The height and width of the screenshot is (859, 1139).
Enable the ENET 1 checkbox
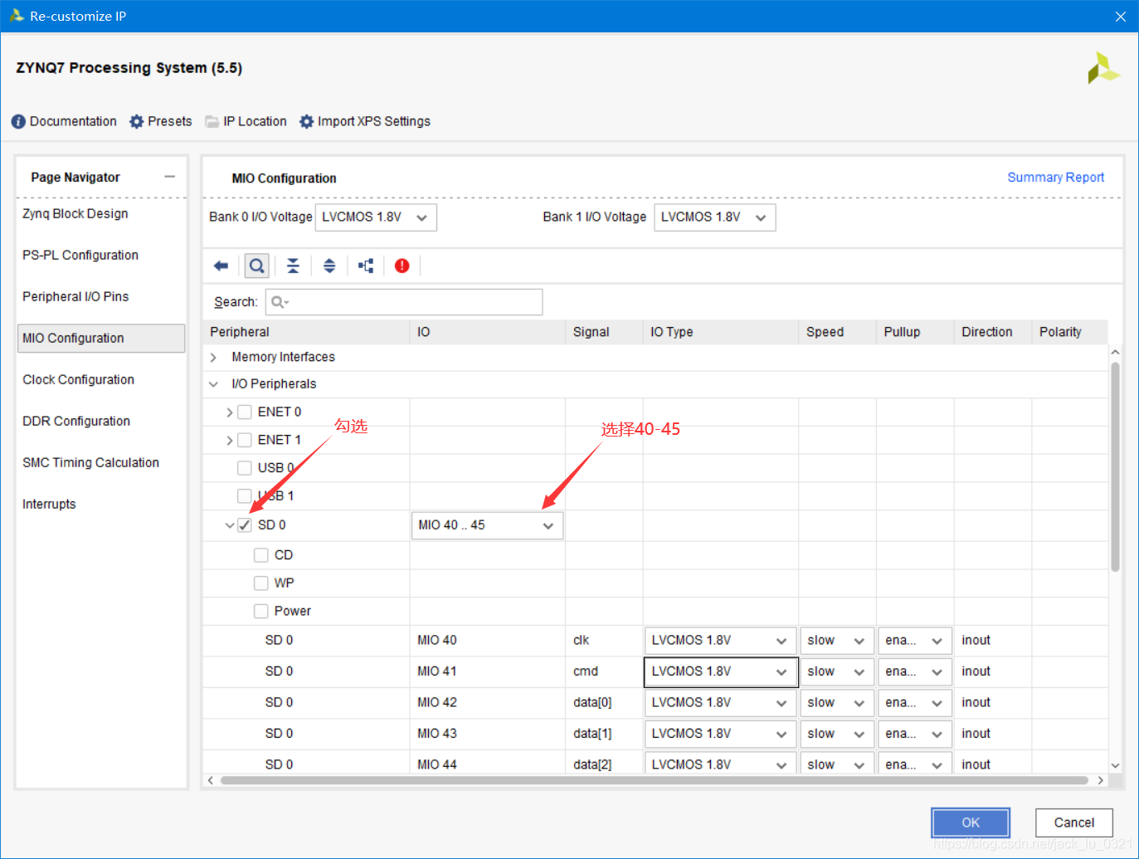[245, 440]
